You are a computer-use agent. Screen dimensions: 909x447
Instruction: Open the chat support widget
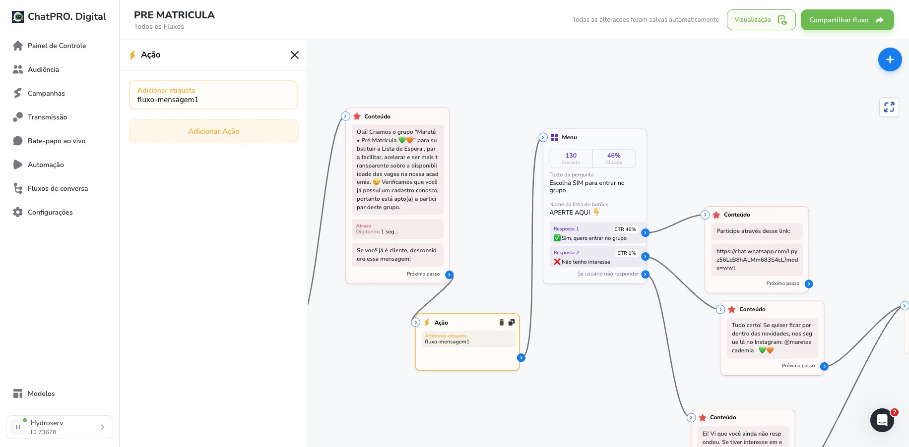coord(882,420)
